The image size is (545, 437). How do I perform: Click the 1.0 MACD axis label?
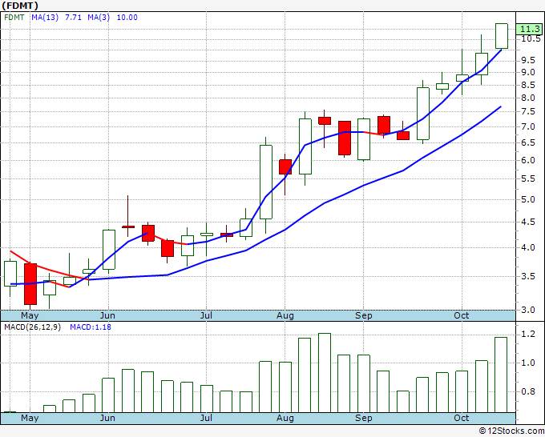[x=528, y=363]
